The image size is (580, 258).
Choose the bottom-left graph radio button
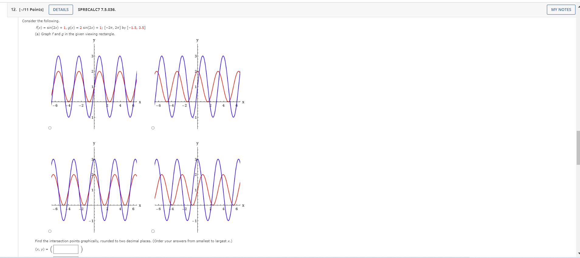point(50,231)
